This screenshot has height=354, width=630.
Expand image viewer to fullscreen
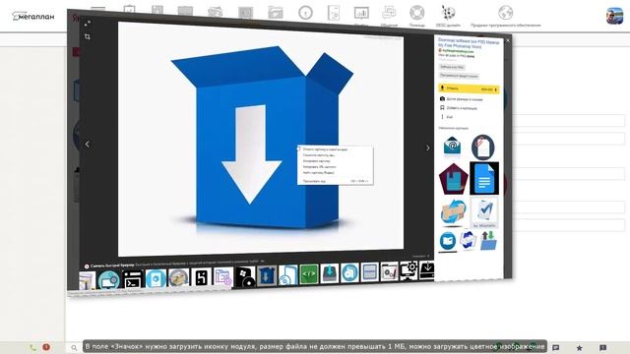click(88, 24)
